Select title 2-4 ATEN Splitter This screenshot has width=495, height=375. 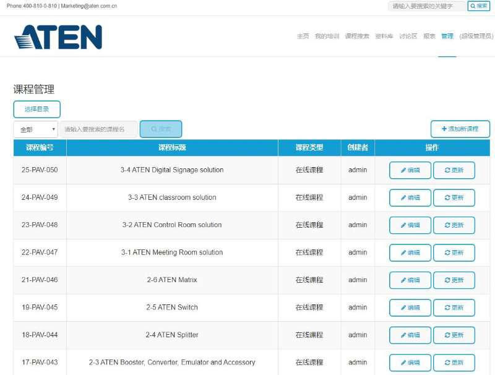[172, 335]
